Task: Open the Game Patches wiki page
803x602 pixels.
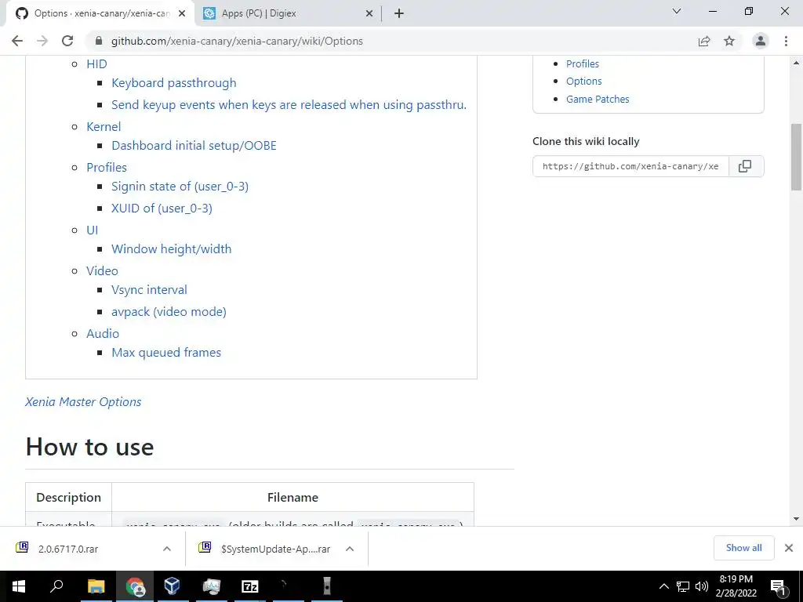Action: coord(597,100)
